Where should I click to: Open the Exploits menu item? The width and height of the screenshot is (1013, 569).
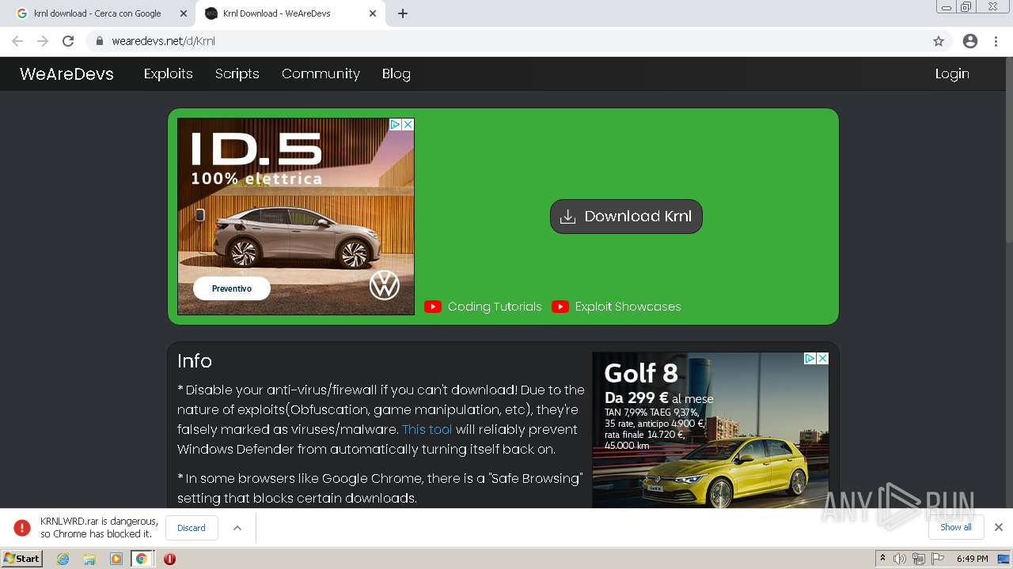coord(168,73)
